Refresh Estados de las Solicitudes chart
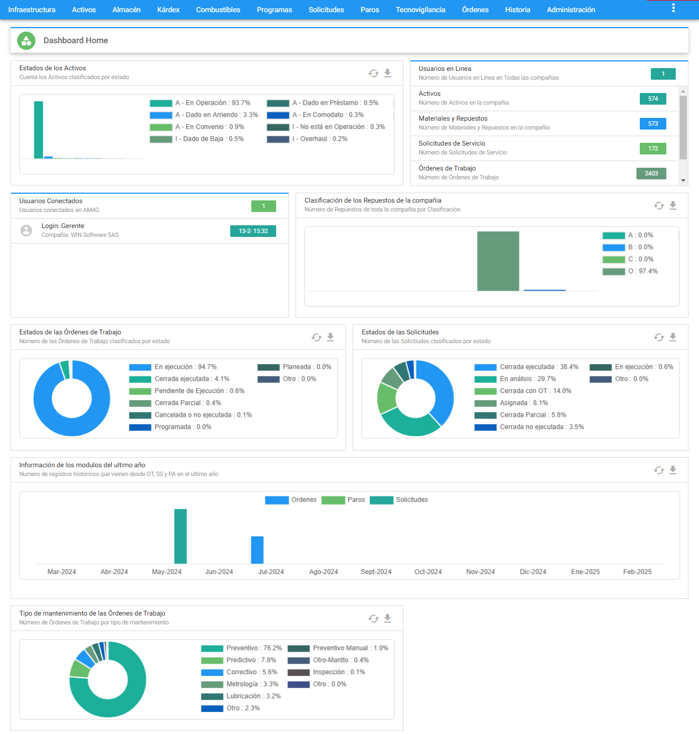The width and height of the screenshot is (699, 734). pyautogui.click(x=659, y=337)
